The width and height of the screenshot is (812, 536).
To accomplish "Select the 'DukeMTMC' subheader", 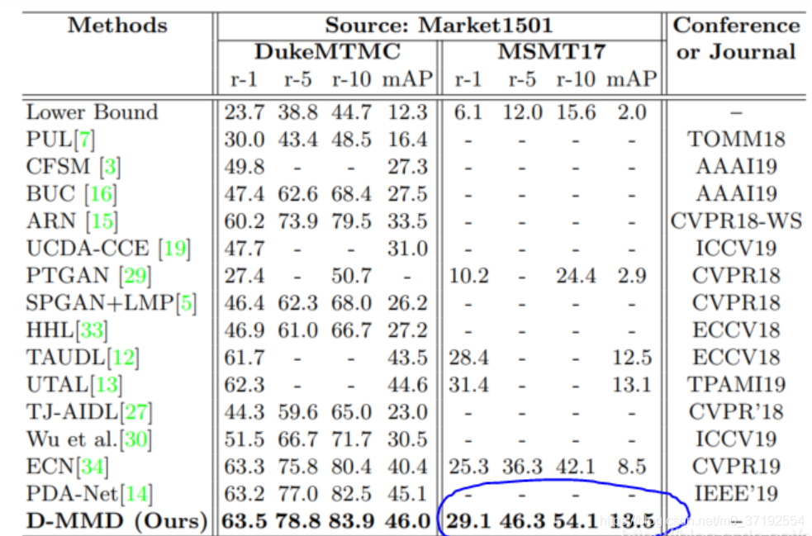I will (328, 52).
